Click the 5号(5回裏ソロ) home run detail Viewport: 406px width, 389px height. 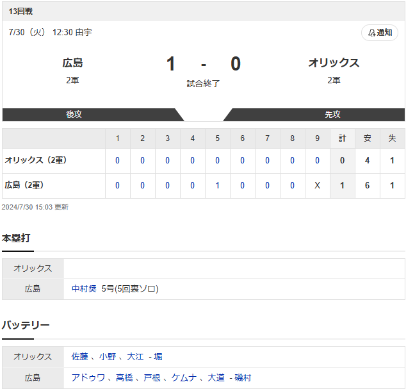[130, 288]
